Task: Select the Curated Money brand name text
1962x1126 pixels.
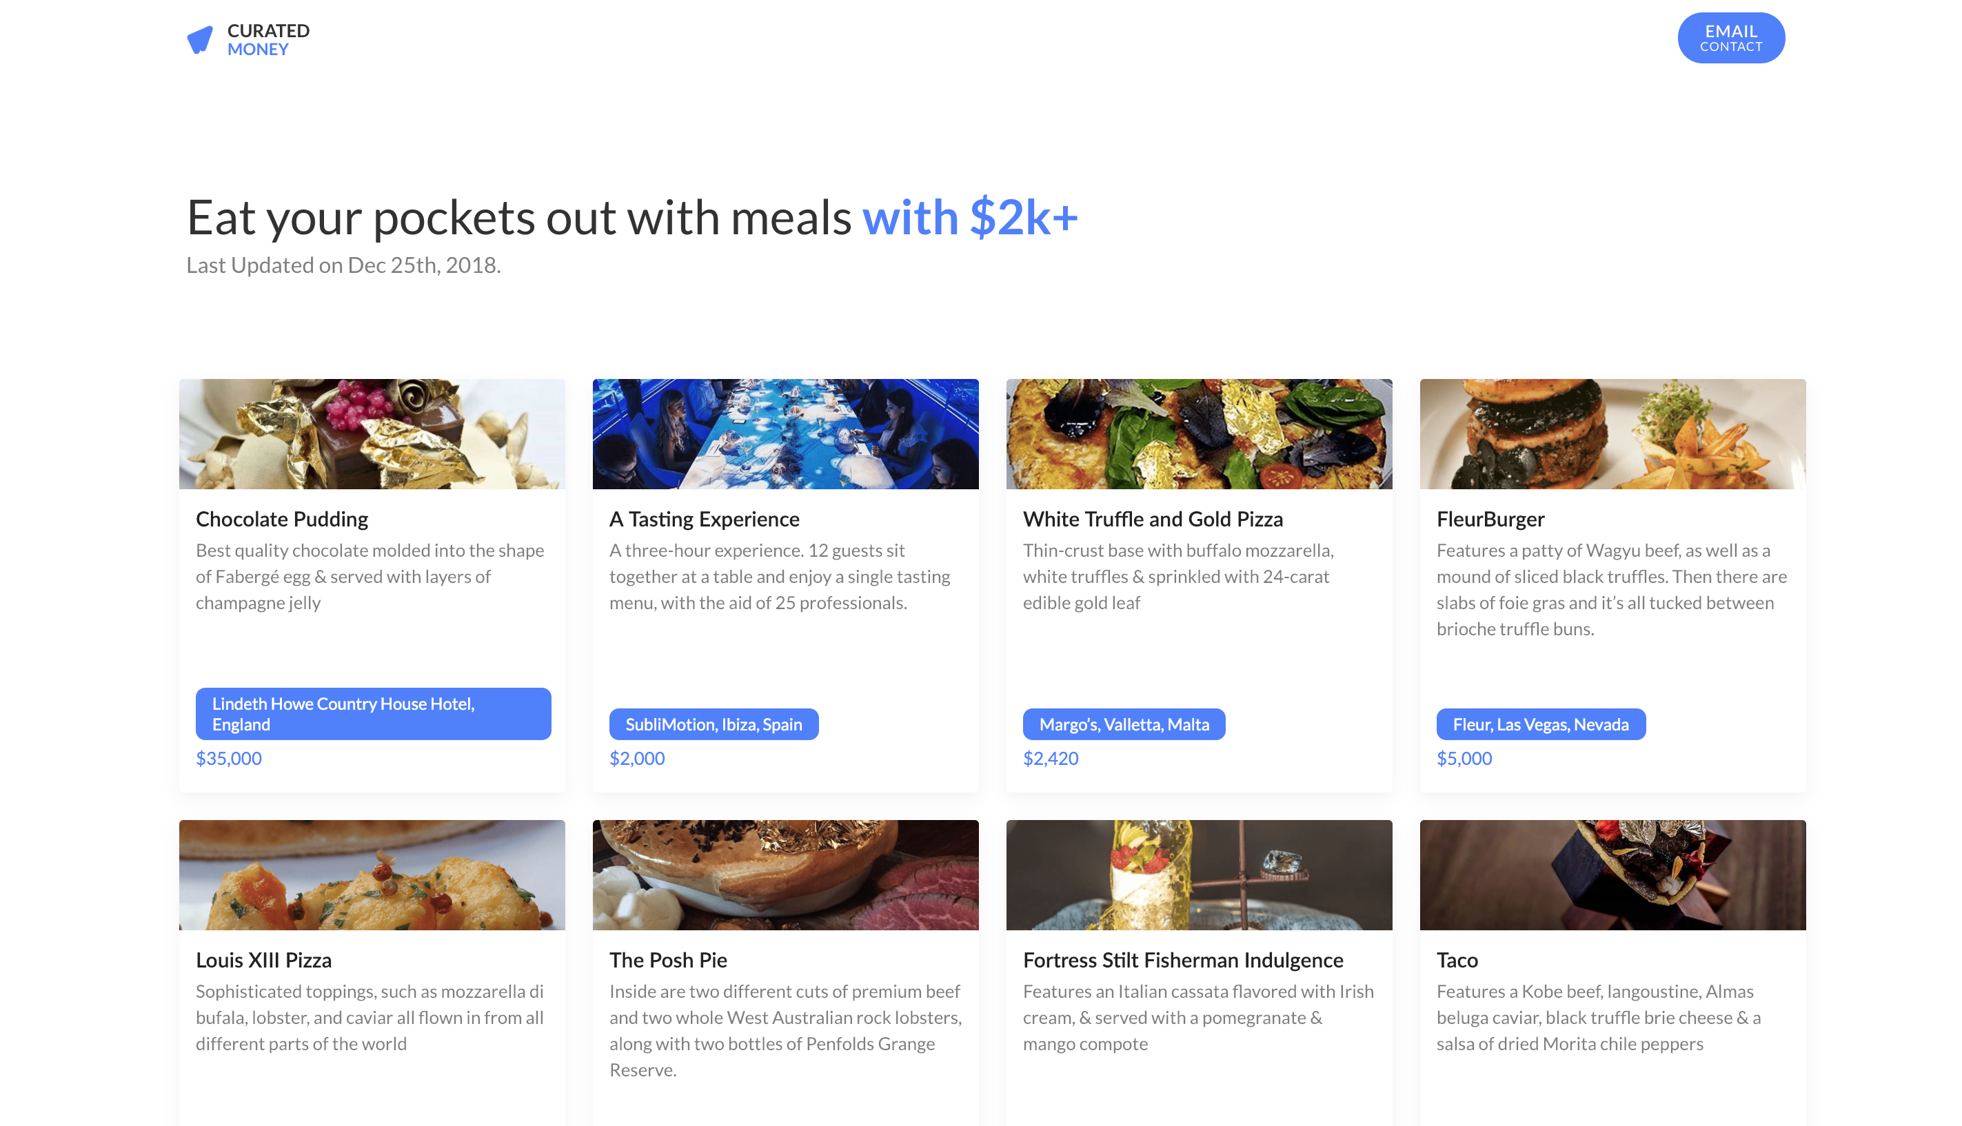Action: click(x=267, y=39)
